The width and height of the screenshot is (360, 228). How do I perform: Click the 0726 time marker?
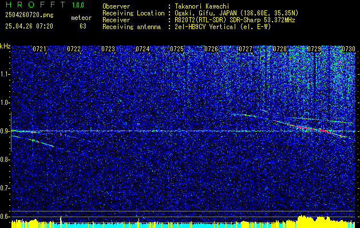(211, 49)
